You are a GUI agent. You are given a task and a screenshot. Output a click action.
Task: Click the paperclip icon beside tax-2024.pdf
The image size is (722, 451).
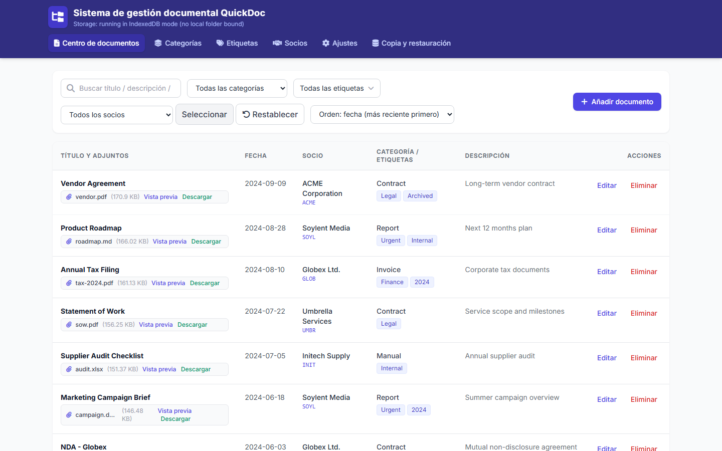pos(69,283)
